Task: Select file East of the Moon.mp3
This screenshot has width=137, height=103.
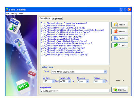Action: coord(63,35)
